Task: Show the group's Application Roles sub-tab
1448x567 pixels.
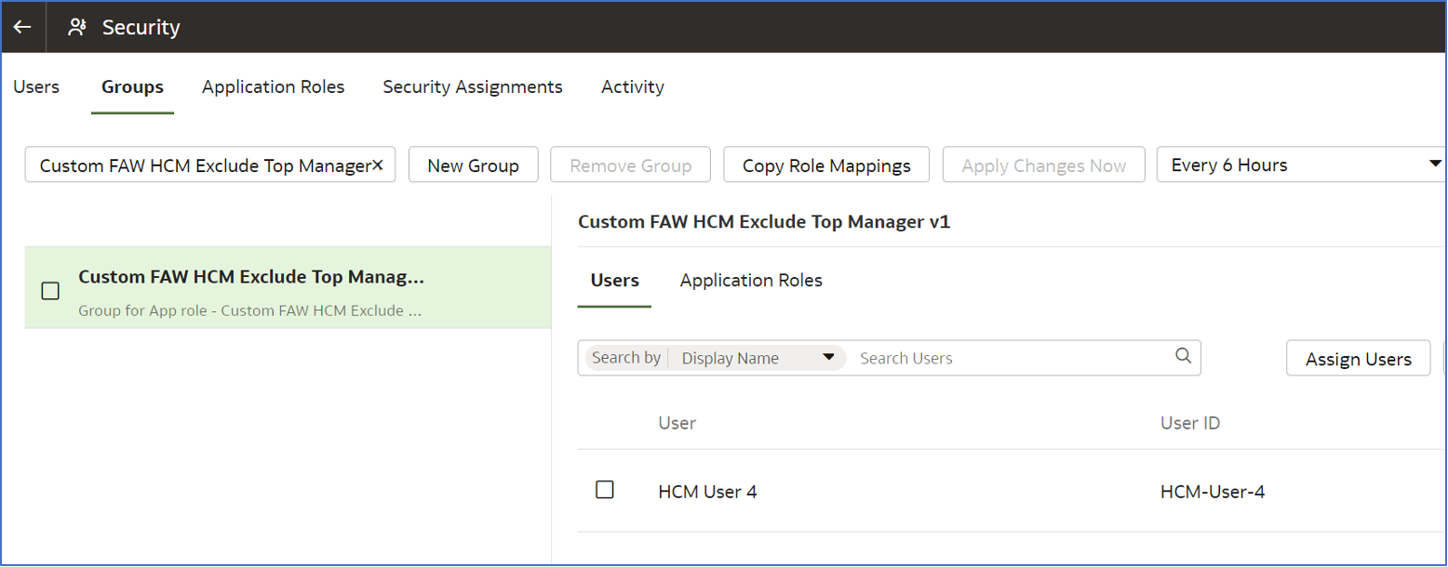Action: click(x=751, y=281)
